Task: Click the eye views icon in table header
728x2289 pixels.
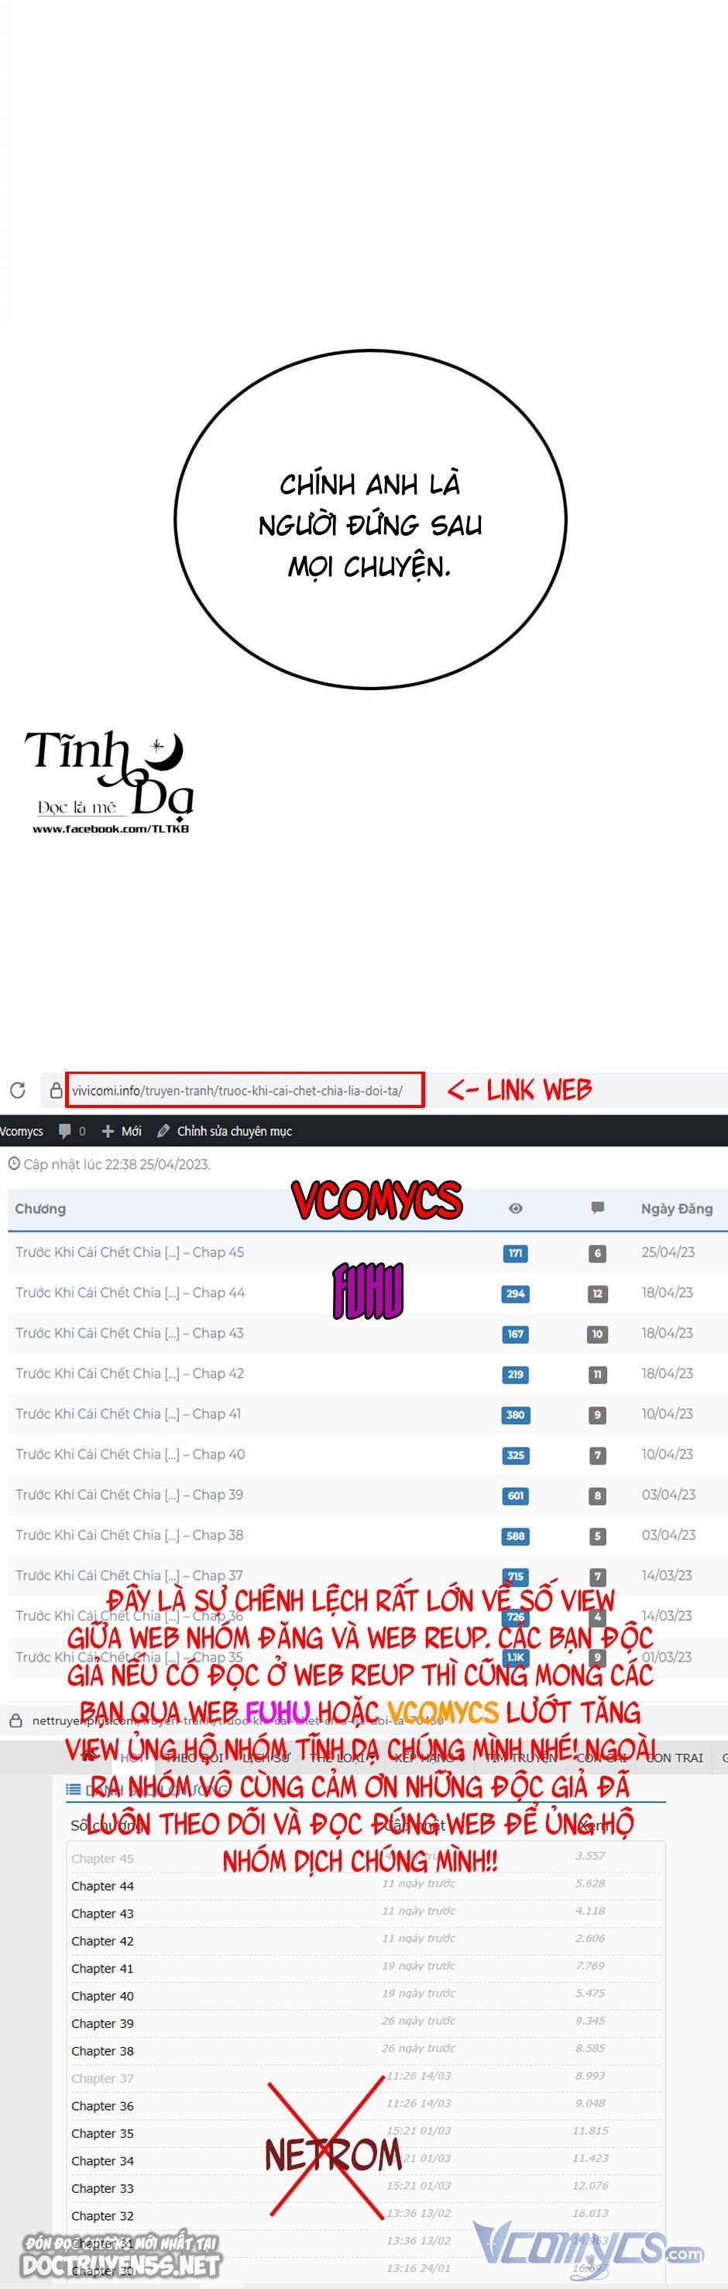Action: (515, 1209)
